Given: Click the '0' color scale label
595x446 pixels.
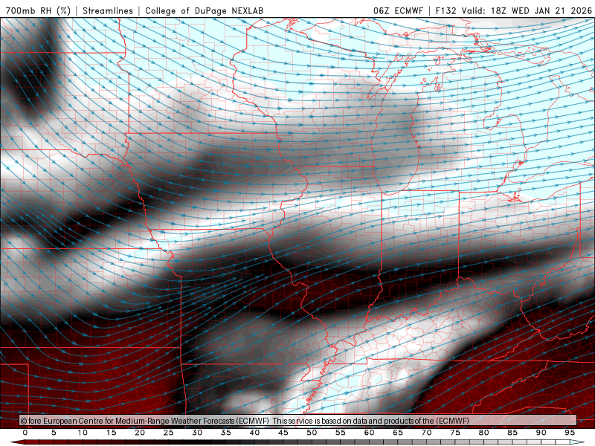Looking at the screenshot, I should point(25,433).
